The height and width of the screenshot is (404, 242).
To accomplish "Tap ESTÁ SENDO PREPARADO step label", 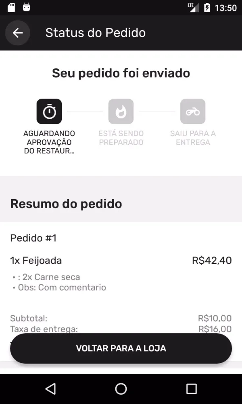I will [121, 138].
